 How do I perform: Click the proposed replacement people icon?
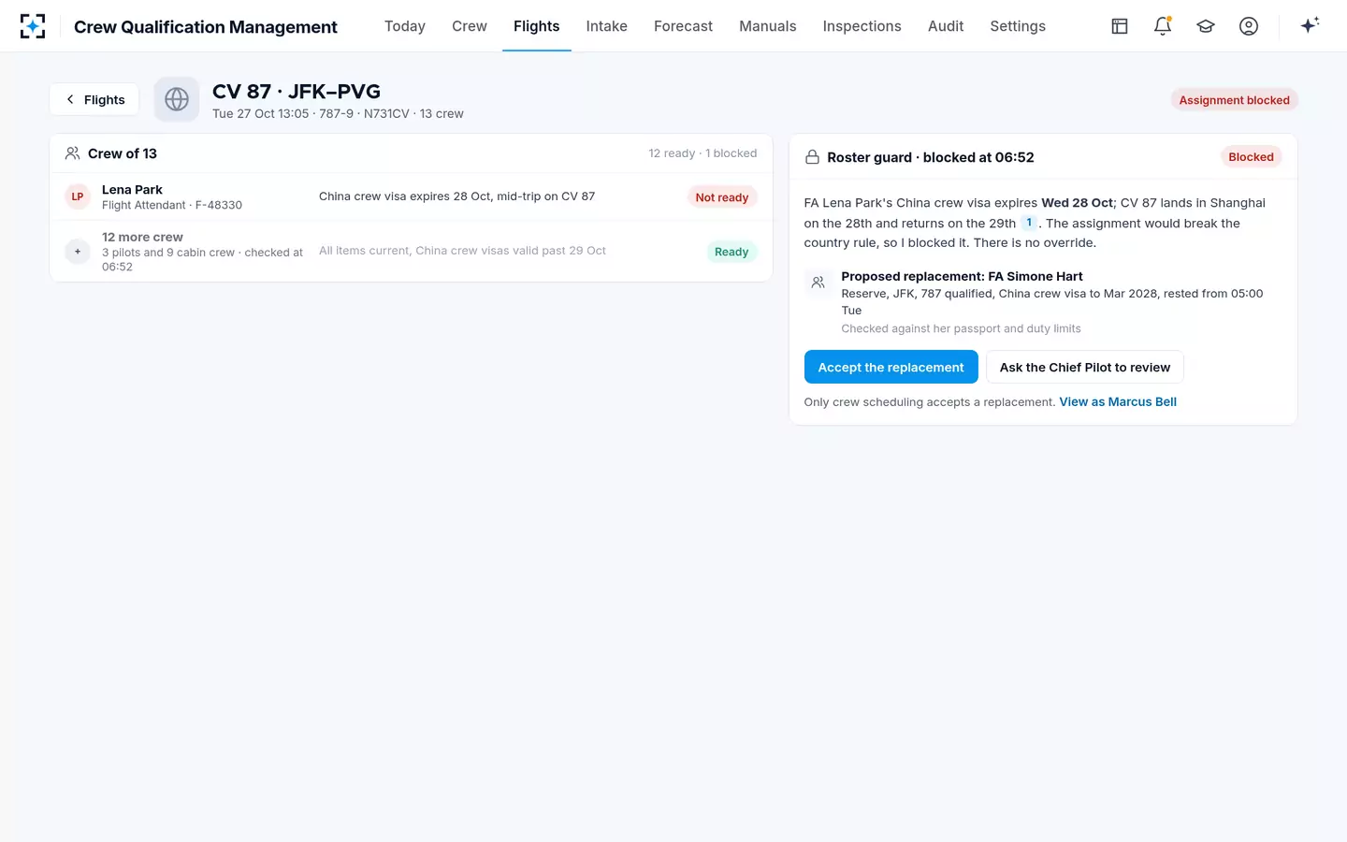pos(818,283)
